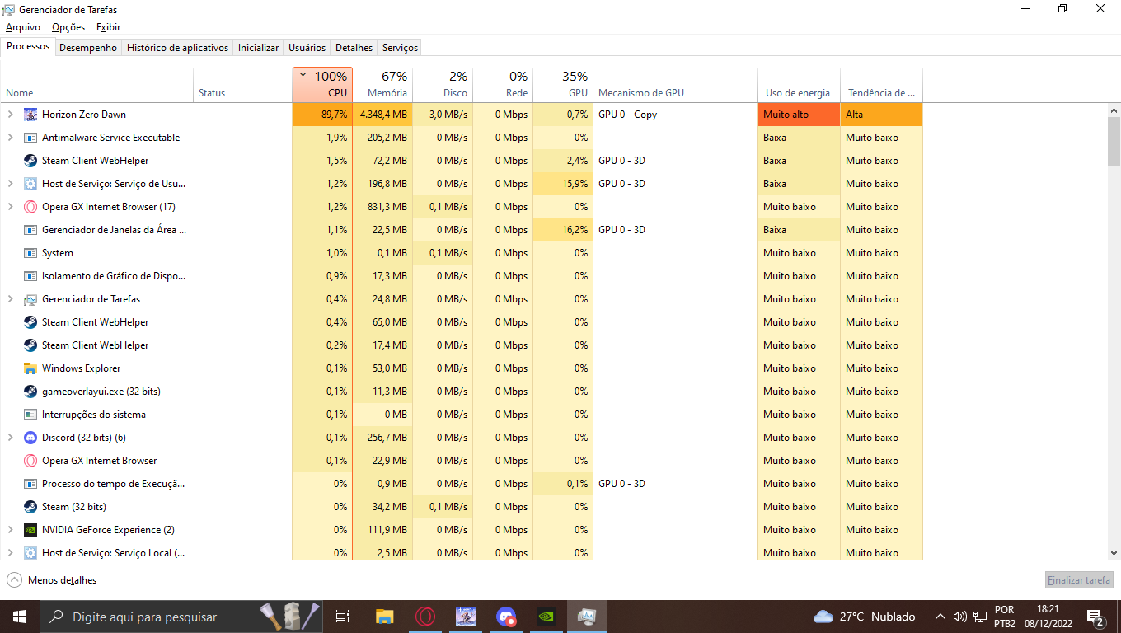The image size is (1121, 633).
Task: Click the NVIDIA GeForce Experience (2) process icon
Action: point(30,530)
